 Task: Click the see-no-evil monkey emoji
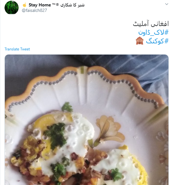click(x=140, y=41)
